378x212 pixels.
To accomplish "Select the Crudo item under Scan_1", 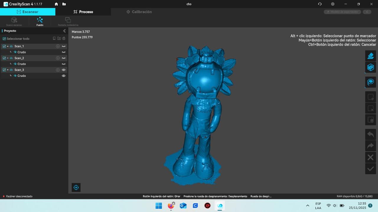I will coord(22,52).
